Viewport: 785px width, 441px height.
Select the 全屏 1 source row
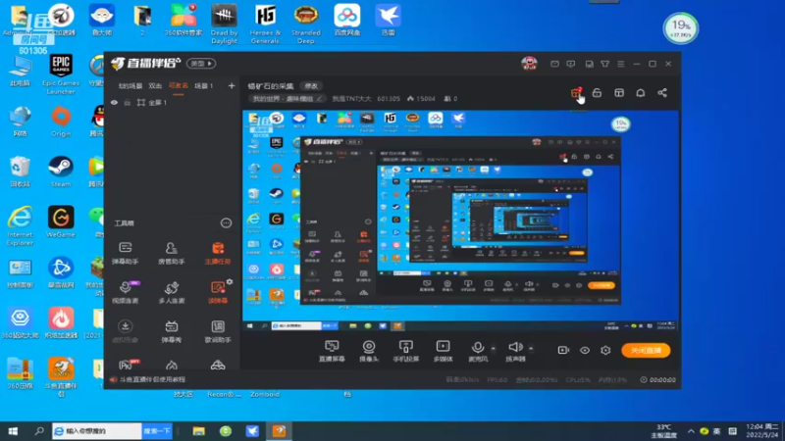(173, 103)
